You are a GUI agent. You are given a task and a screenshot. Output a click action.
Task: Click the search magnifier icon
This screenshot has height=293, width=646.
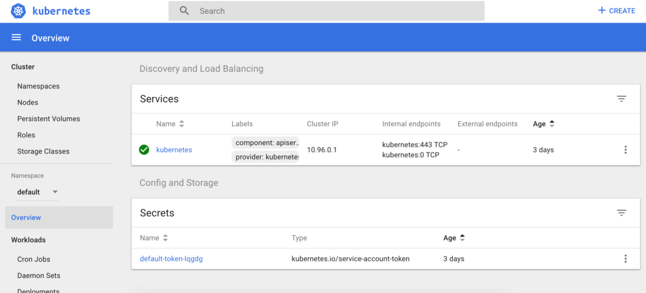pyautogui.click(x=184, y=11)
